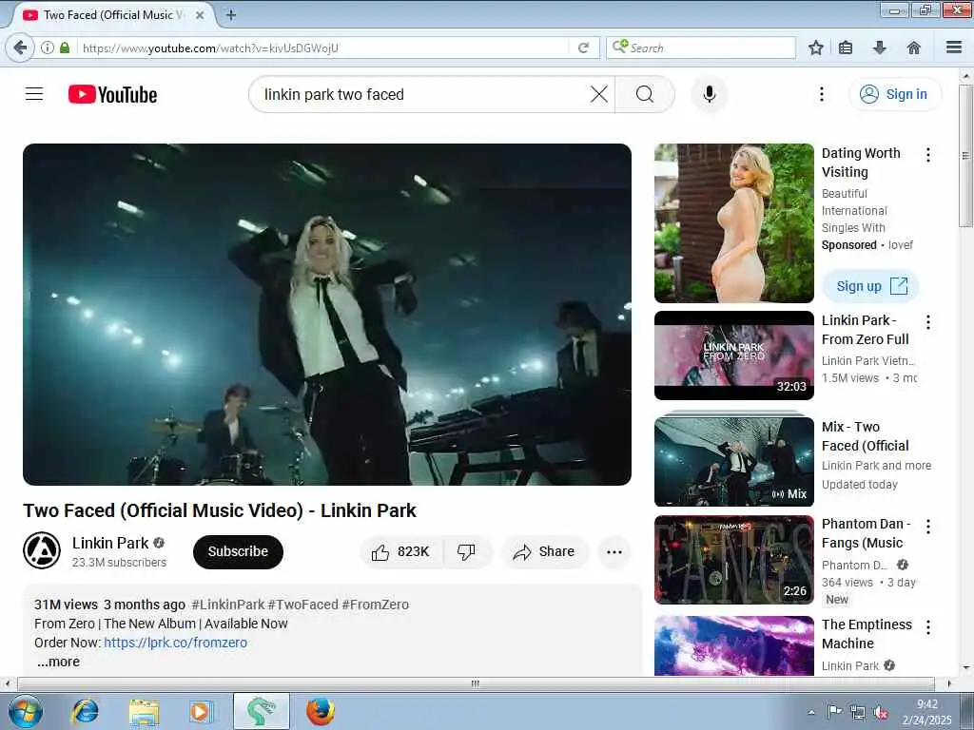Open the Windows Start menu
Screen dimensions: 974x730
click(25, 711)
